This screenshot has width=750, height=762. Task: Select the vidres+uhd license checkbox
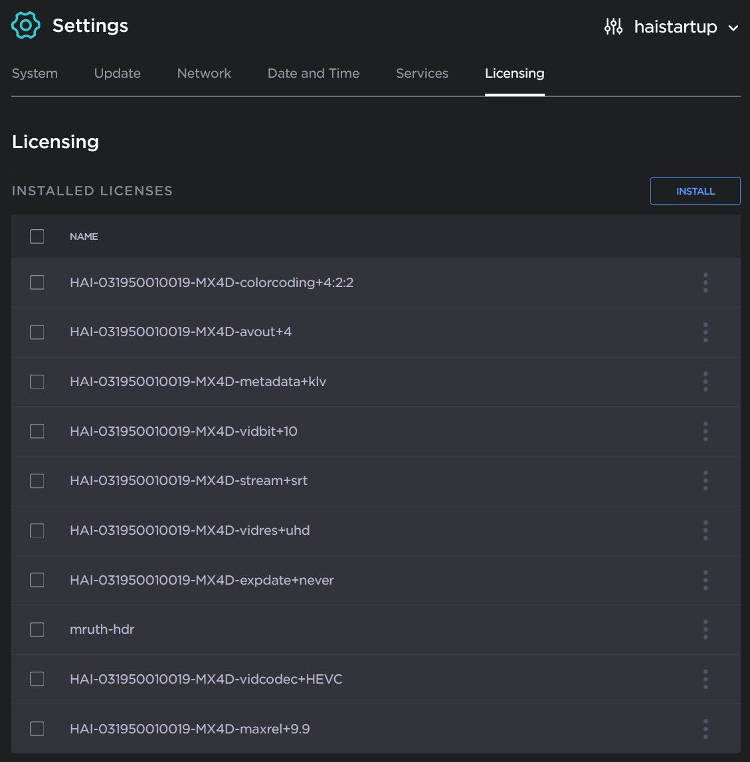point(37,530)
